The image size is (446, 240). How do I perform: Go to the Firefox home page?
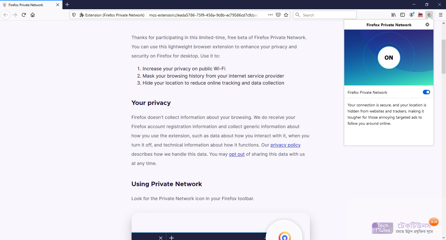coord(33,15)
